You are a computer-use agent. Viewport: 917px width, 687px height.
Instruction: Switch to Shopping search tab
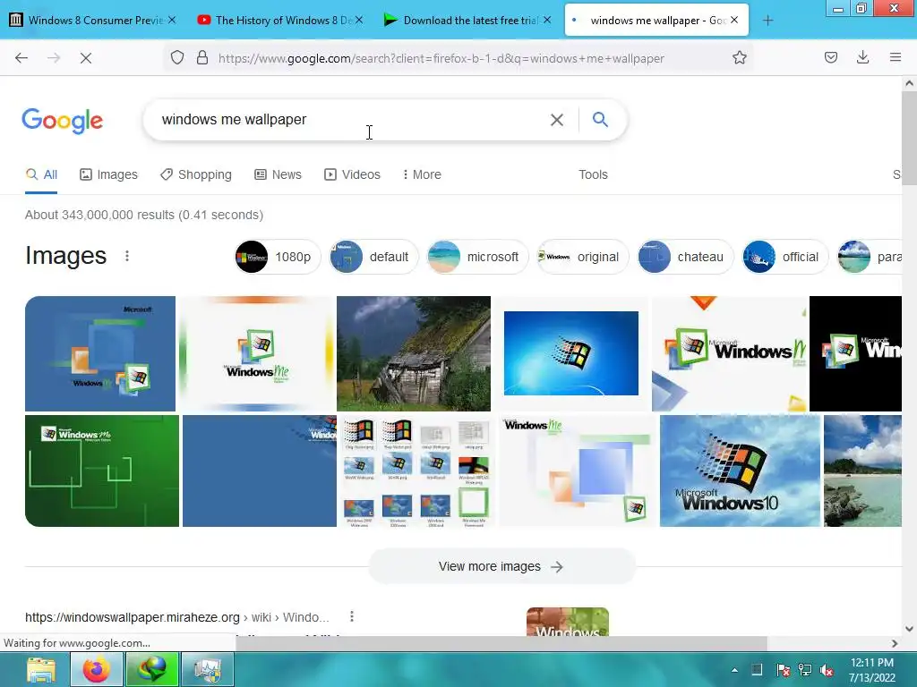[x=196, y=174]
